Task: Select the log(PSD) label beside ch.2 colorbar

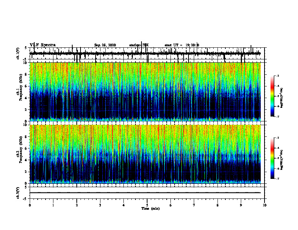Action: 281,160
